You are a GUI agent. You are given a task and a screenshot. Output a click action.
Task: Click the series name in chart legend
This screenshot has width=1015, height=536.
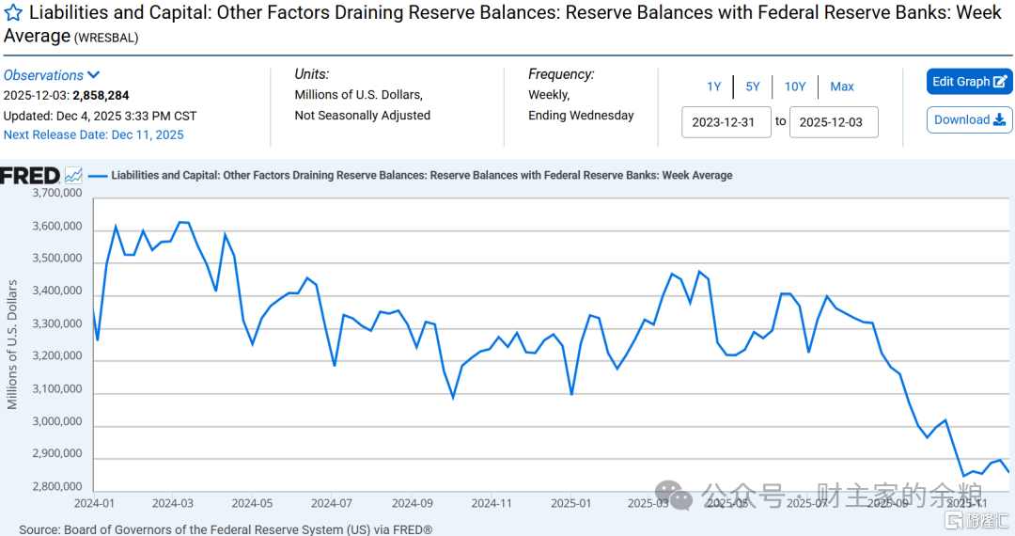click(x=421, y=176)
